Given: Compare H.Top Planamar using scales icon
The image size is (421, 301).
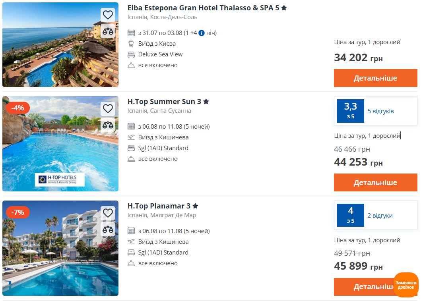Looking at the screenshot, I should [108, 229].
